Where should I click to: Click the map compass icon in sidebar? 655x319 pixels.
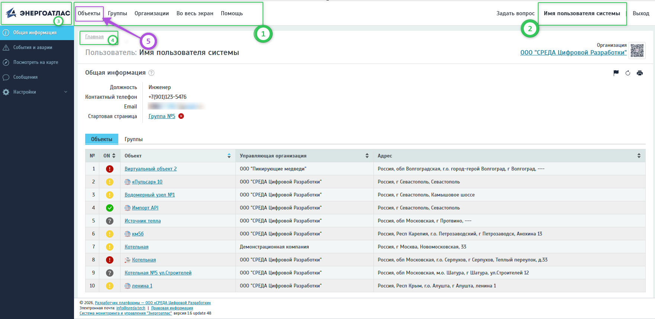pos(6,62)
